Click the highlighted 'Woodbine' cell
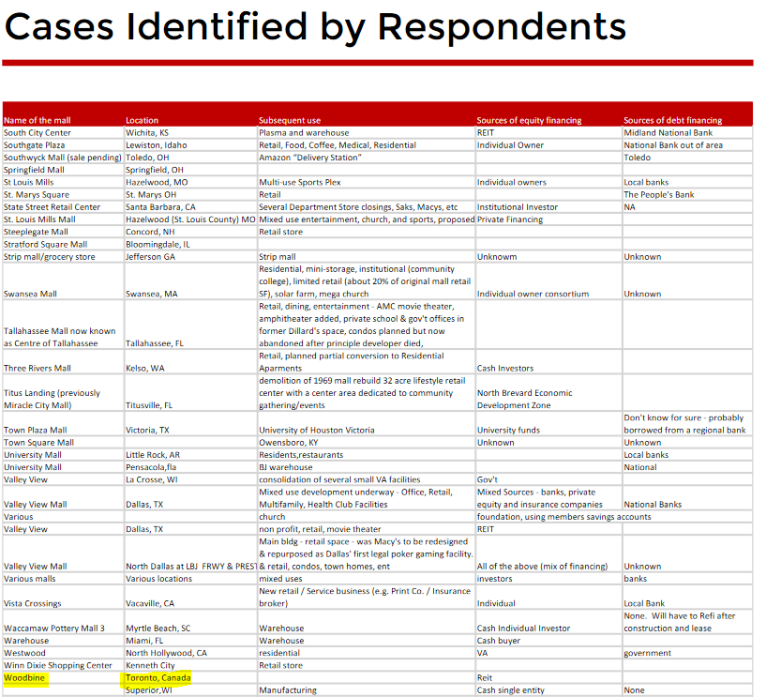 pyautogui.click(x=23, y=677)
